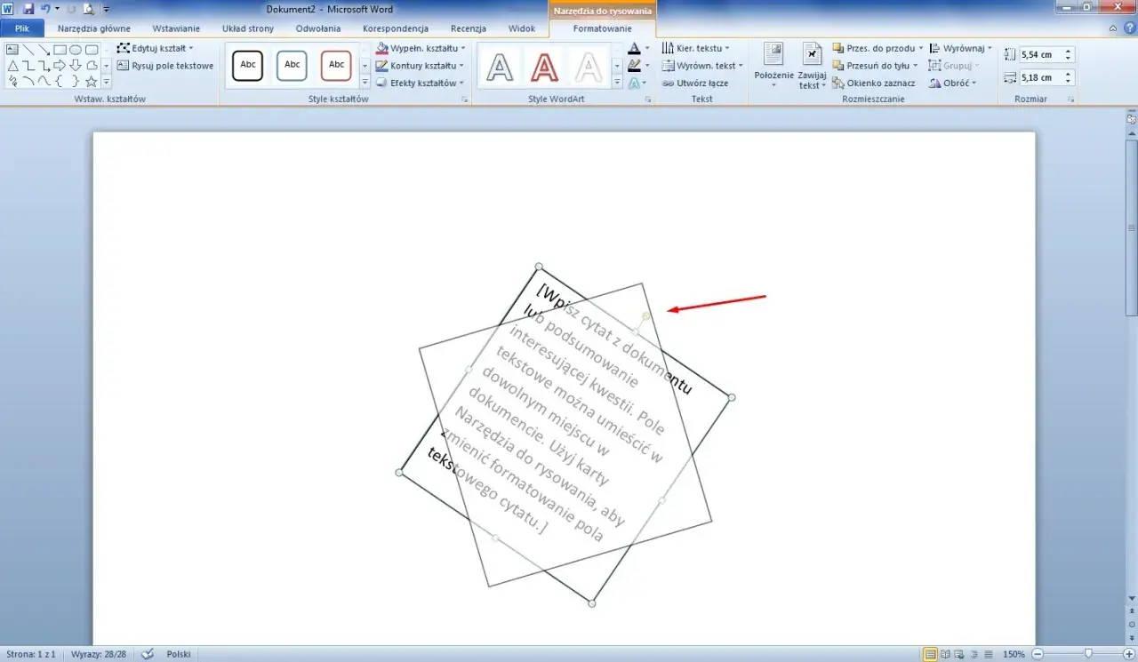This screenshot has height=662, width=1138.
Task: Undo the last action
Action: click(x=45, y=9)
